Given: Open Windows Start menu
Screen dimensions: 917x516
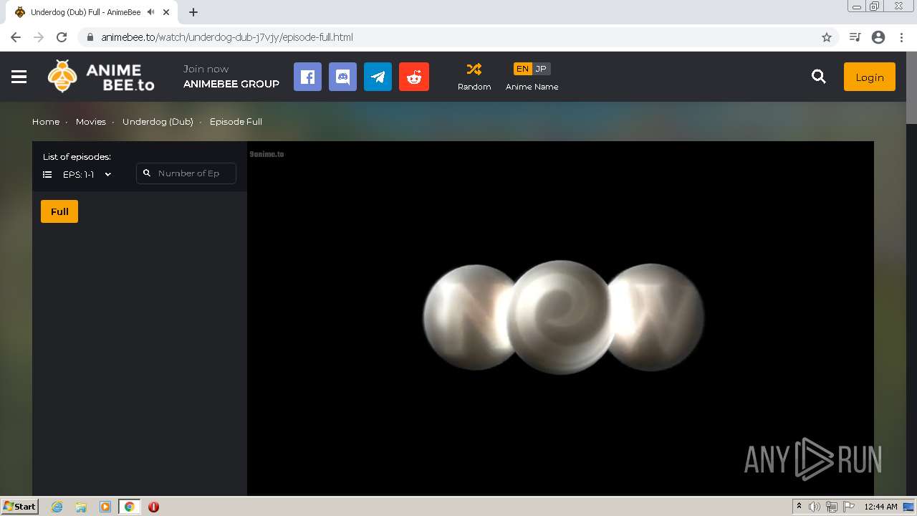Looking at the screenshot, I should point(19,506).
